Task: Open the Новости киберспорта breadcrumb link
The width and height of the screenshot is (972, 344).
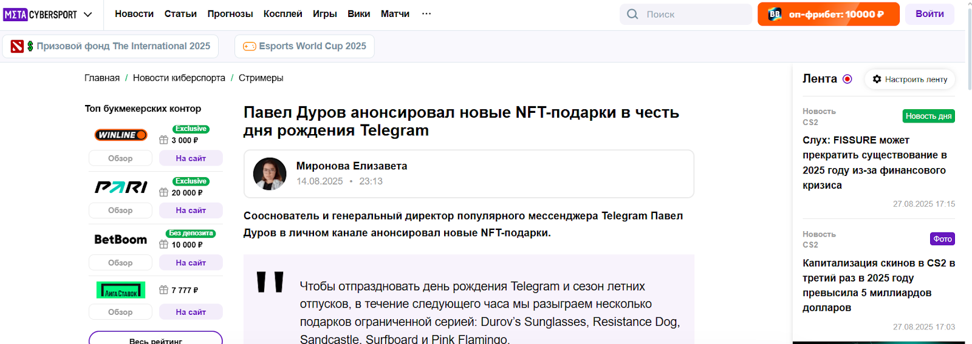Action: (179, 78)
